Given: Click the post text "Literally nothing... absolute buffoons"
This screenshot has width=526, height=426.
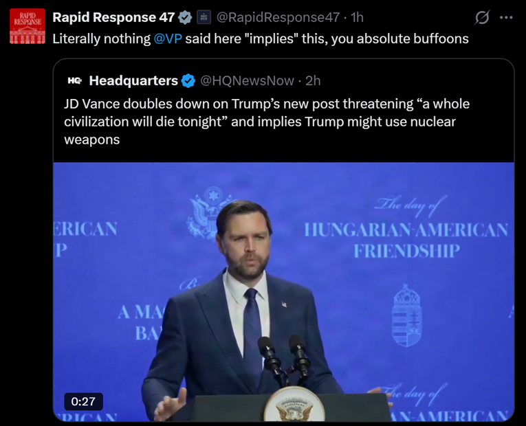Looking at the screenshot, I should click(261, 39).
